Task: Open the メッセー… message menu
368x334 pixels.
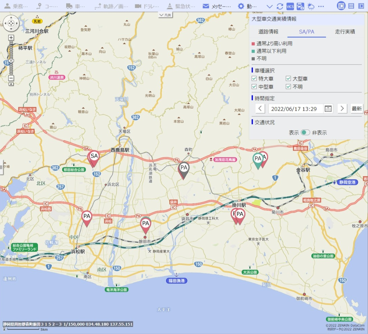Action: (x=217, y=6)
